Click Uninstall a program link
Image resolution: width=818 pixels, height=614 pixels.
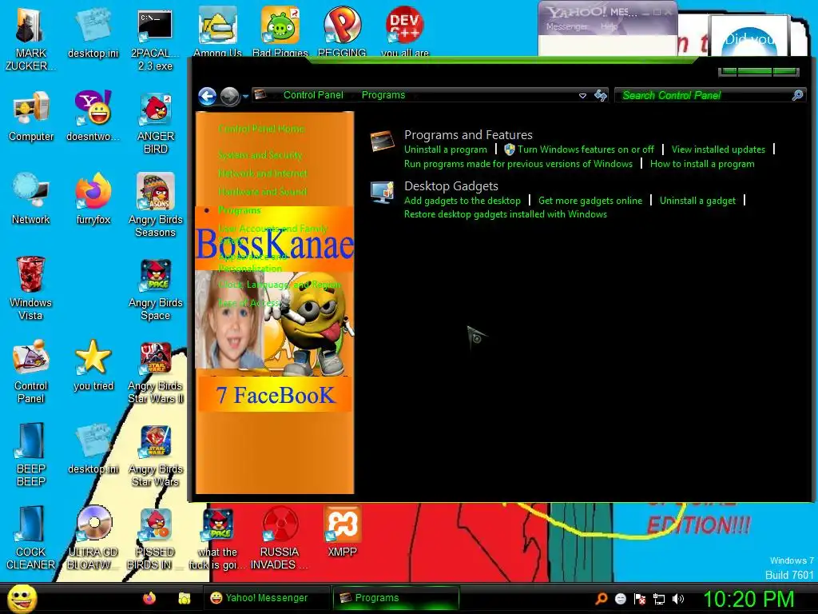(445, 150)
